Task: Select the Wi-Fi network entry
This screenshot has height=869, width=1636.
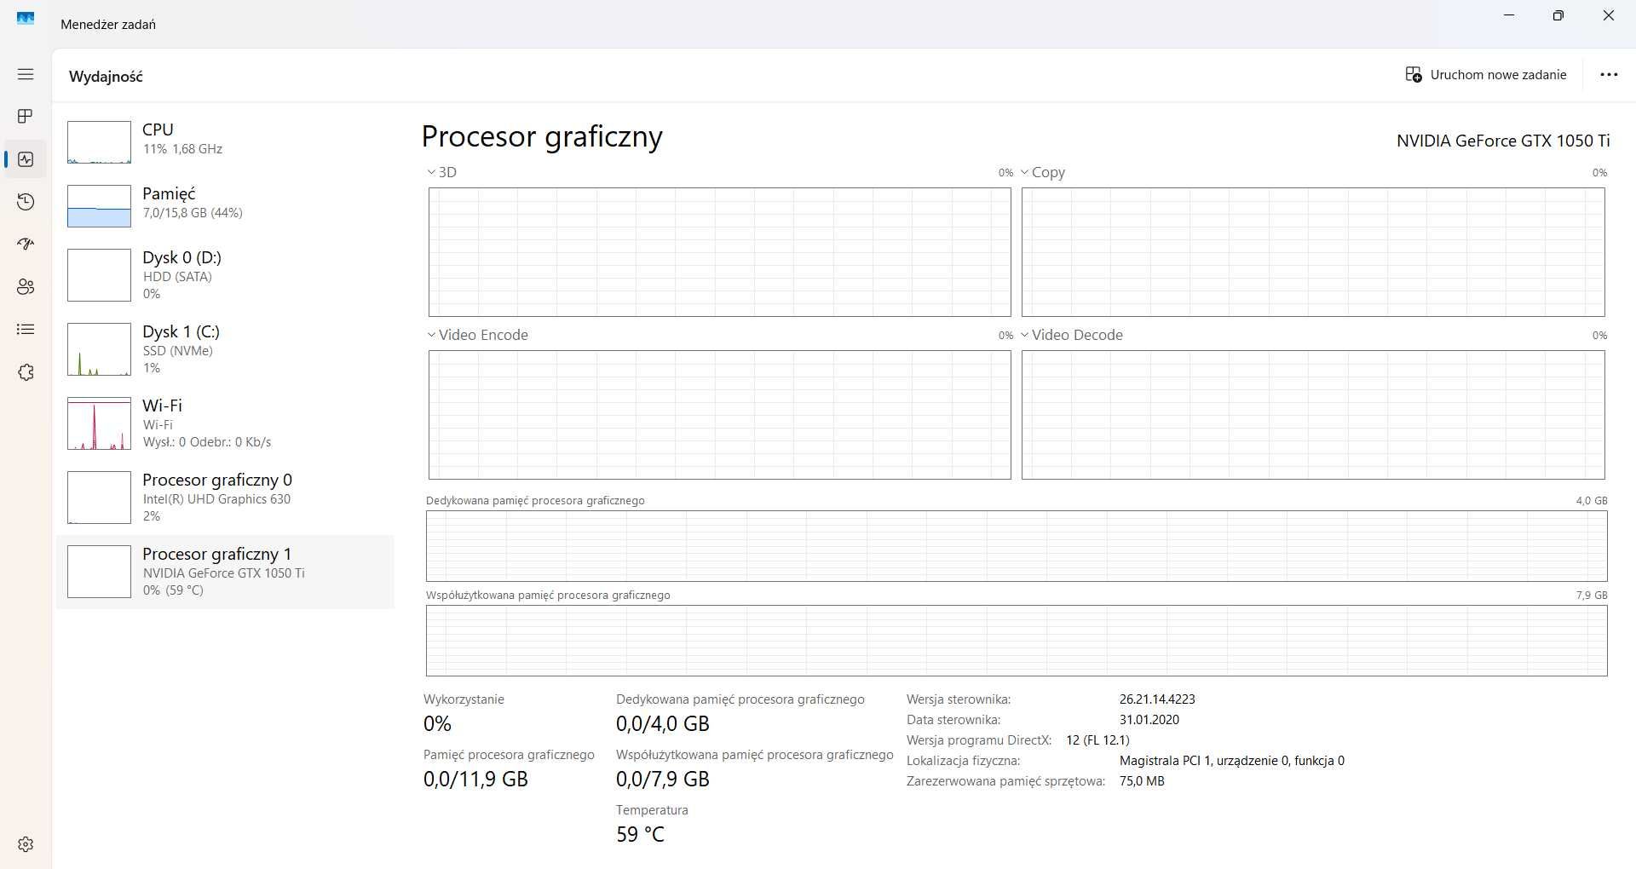Action: pyautogui.click(x=226, y=423)
